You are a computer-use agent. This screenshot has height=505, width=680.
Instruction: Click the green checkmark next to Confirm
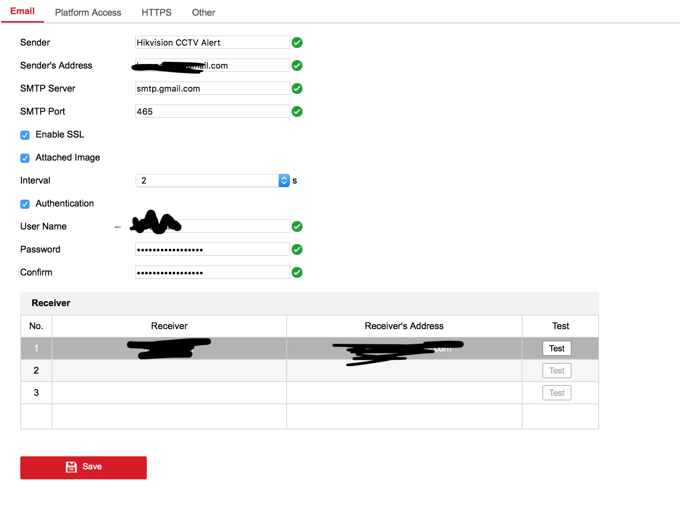(x=297, y=272)
